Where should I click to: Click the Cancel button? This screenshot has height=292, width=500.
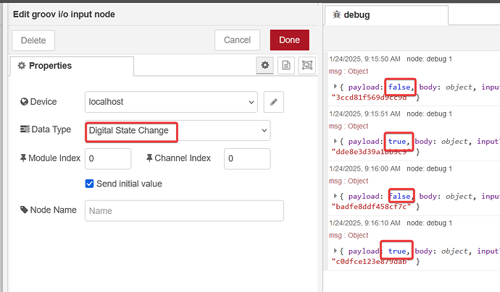237,40
